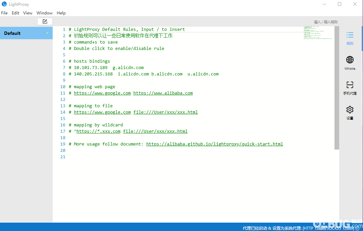Click the proxy status text in status bar
The image size is (363, 231).
298,228
